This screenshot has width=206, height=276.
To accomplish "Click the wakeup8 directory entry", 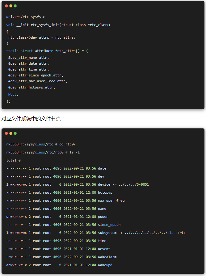I will coord(105,265).
